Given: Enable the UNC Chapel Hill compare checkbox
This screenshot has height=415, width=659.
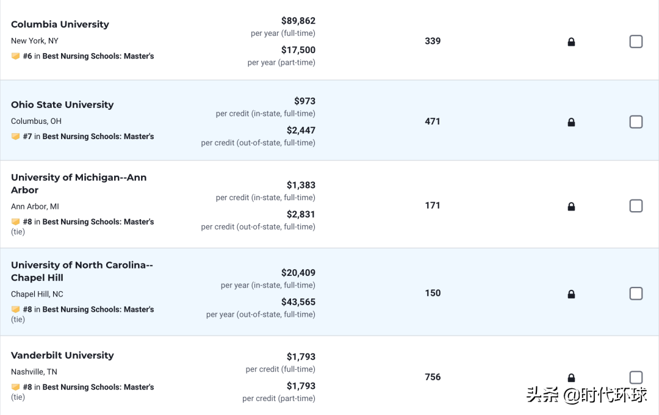Looking at the screenshot, I should click(x=636, y=294).
